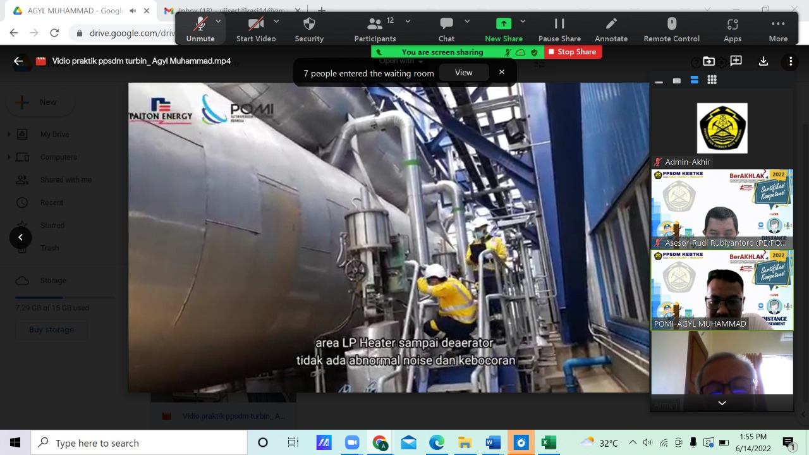The image size is (809, 455).
Task: Open the Security shield menu
Action: [309, 29]
